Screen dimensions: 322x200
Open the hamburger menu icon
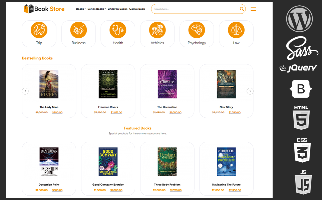click(253, 9)
